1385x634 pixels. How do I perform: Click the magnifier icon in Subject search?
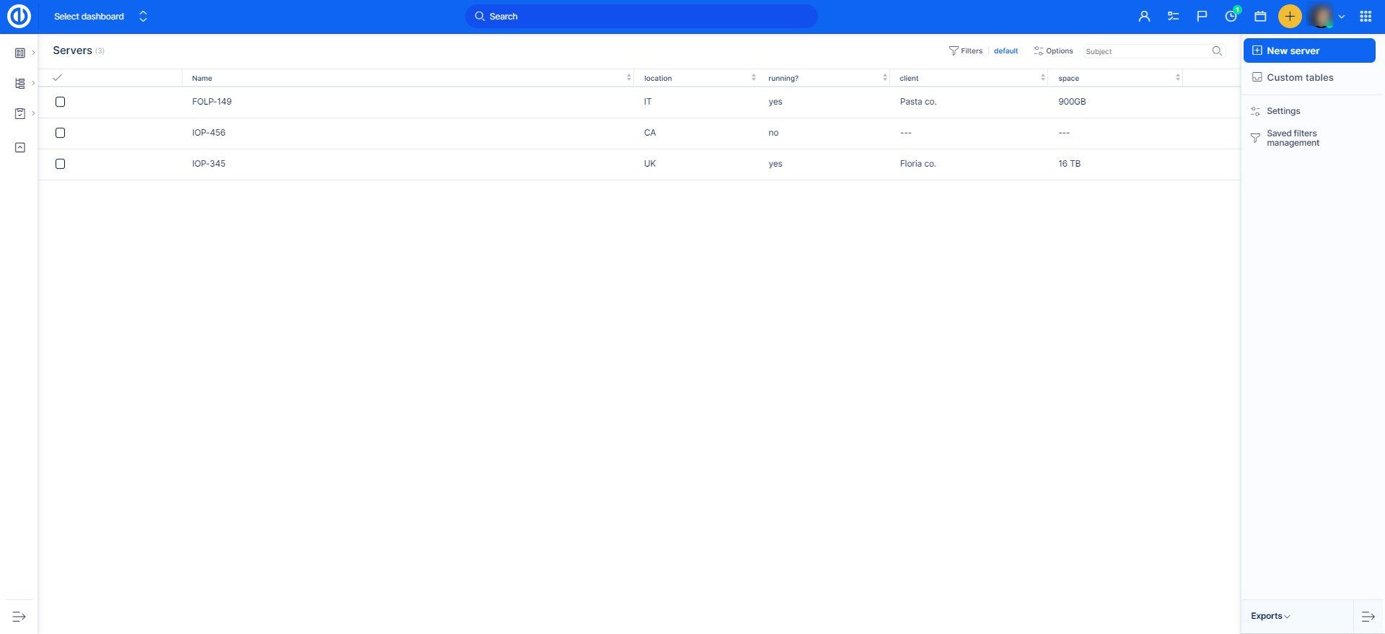tap(1217, 50)
